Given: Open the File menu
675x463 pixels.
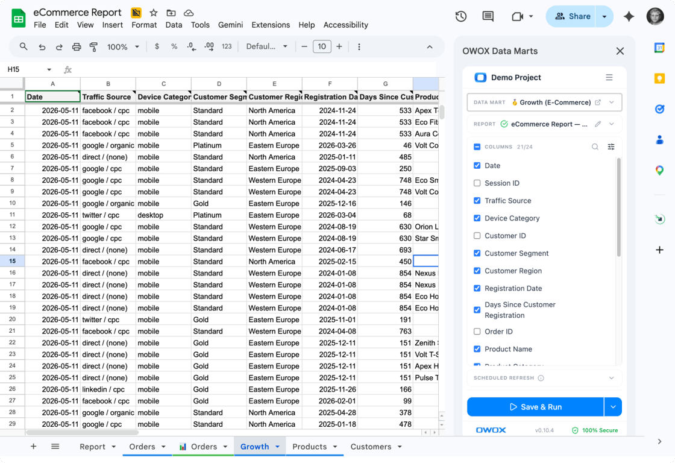Looking at the screenshot, I should click(40, 25).
